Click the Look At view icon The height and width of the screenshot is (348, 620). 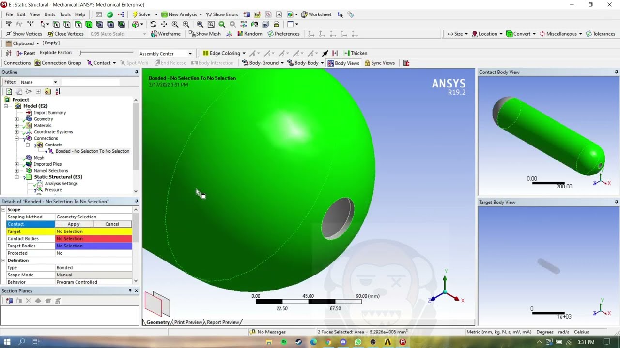click(254, 24)
